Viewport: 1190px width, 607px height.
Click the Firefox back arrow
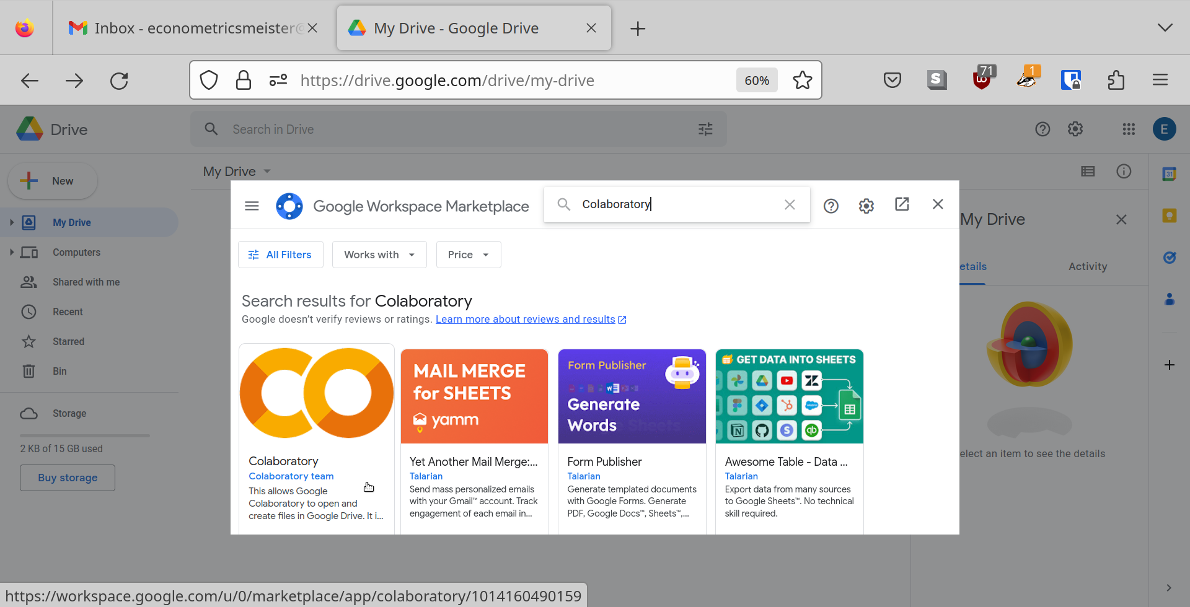point(29,81)
